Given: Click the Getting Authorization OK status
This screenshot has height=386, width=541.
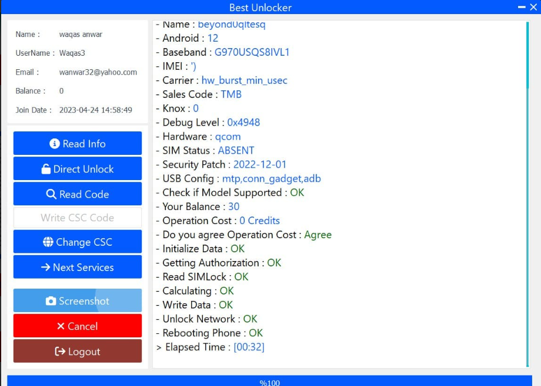Looking at the screenshot, I should (x=274, y=263).
